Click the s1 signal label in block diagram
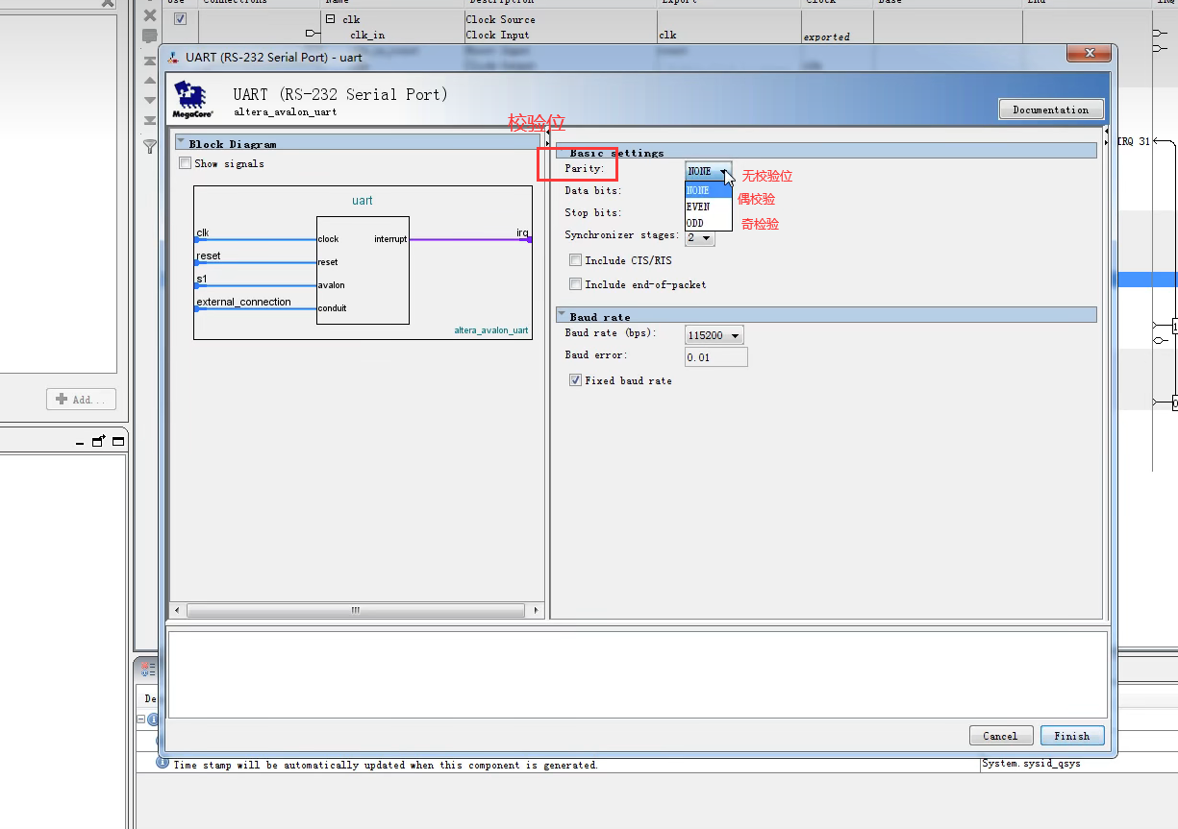The height and width of the screenshot is (829, 1178). click(201, 279)
